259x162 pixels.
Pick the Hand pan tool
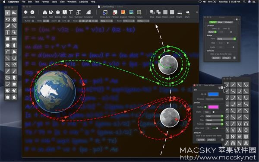coord(14,19)
